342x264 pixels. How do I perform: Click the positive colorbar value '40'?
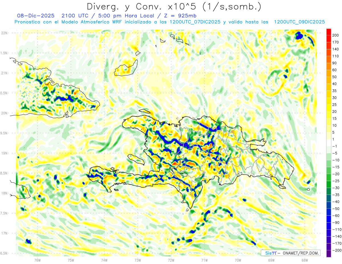click(x=335, y=84)
